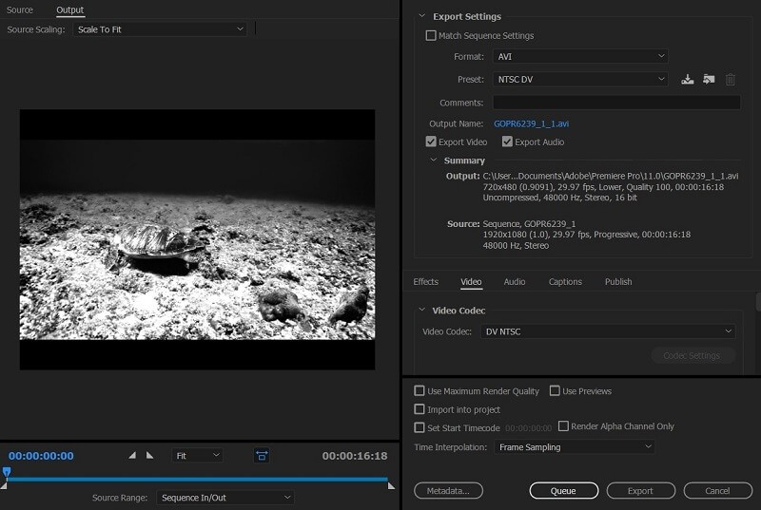Click the current timecode 00:00:00:00
Image resolution: width=761 pixels, height=510 pixels.
pyautogui.click(x=41, y=456)
